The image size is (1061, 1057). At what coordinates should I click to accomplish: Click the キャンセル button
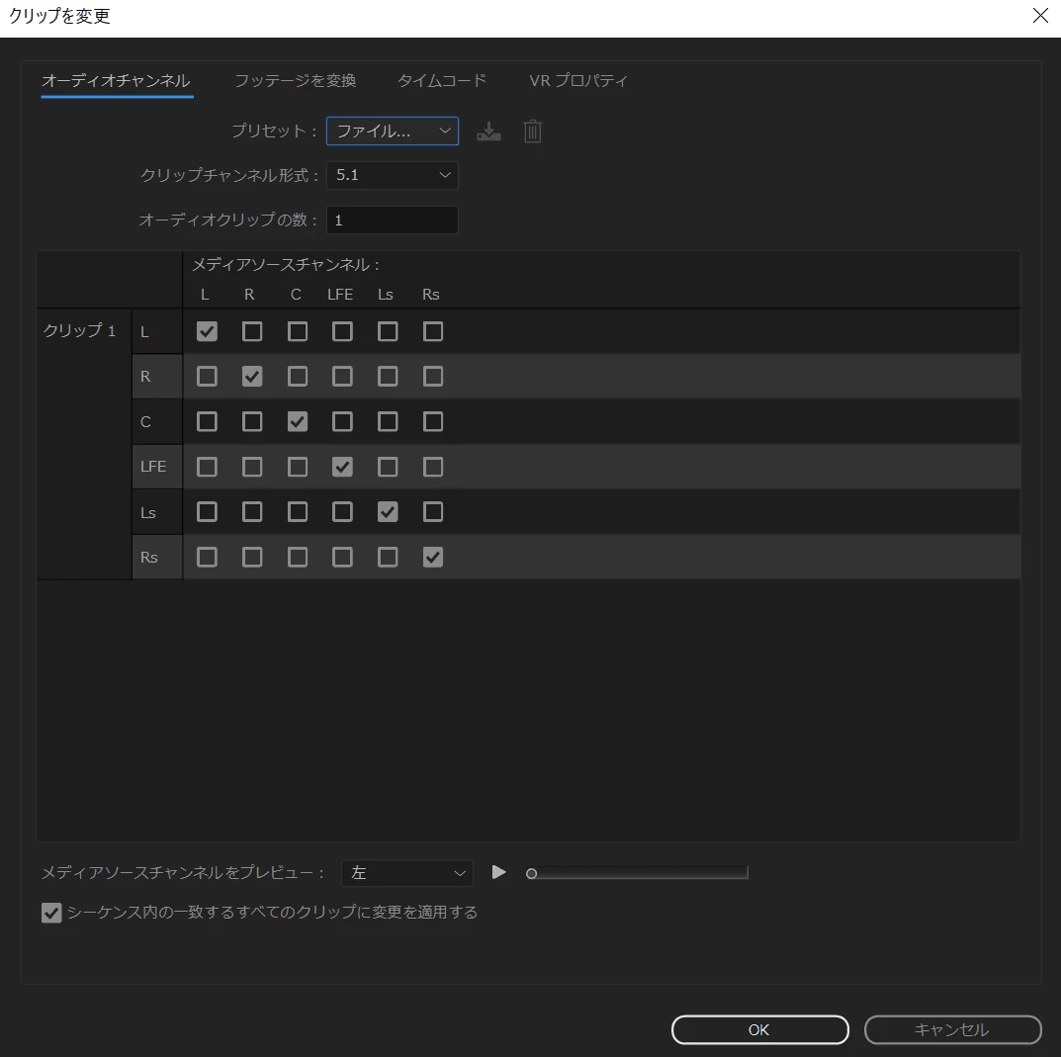(x=952, y=1029)
